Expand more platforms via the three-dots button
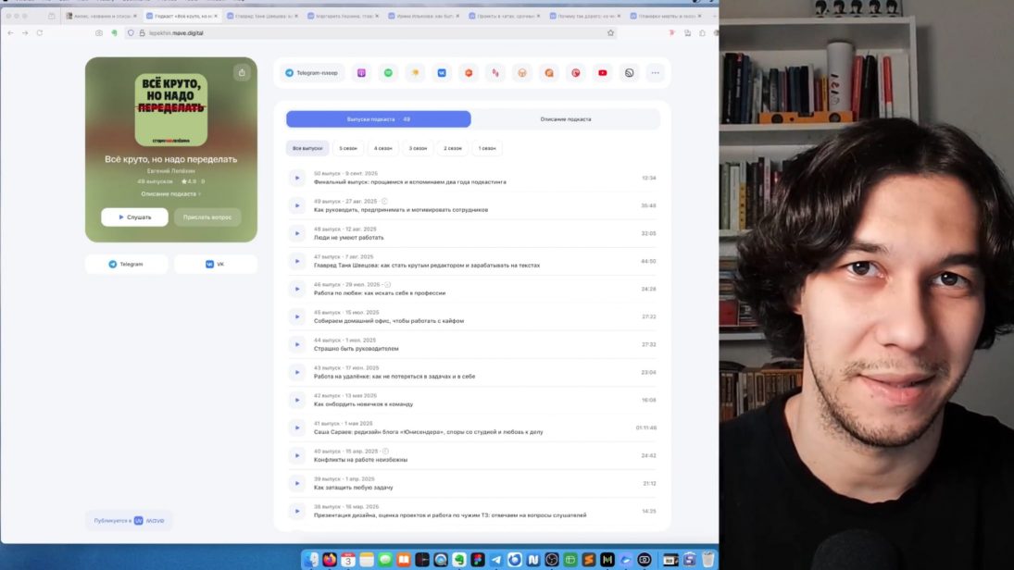This screenshot has width=1014, height=570. [656, 73]
